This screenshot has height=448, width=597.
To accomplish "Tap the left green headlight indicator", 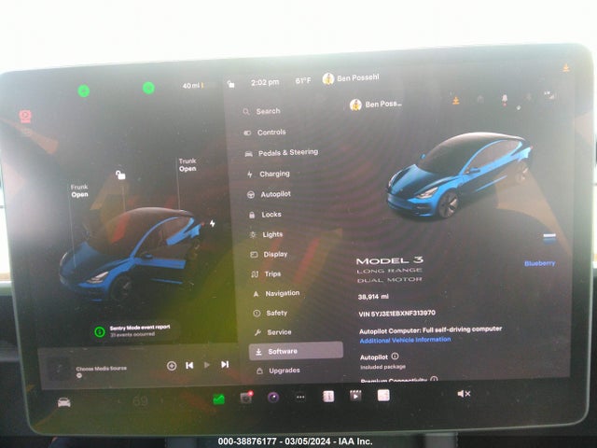I will 84,91.
